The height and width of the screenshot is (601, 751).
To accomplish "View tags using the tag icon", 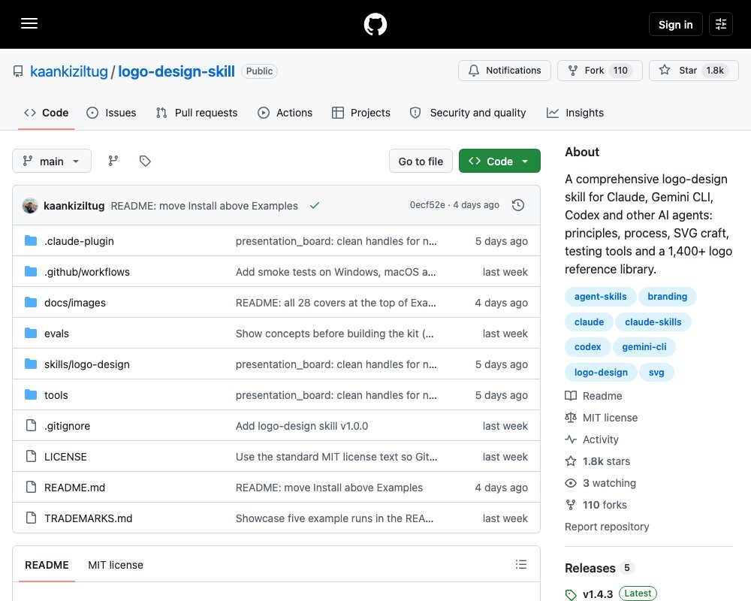I will pos(145,161).
